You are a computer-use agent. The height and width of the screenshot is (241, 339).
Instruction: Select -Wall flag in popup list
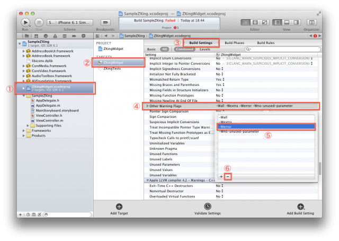(266, 117)
